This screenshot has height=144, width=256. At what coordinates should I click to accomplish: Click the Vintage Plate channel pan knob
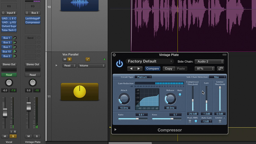(33, 83)
